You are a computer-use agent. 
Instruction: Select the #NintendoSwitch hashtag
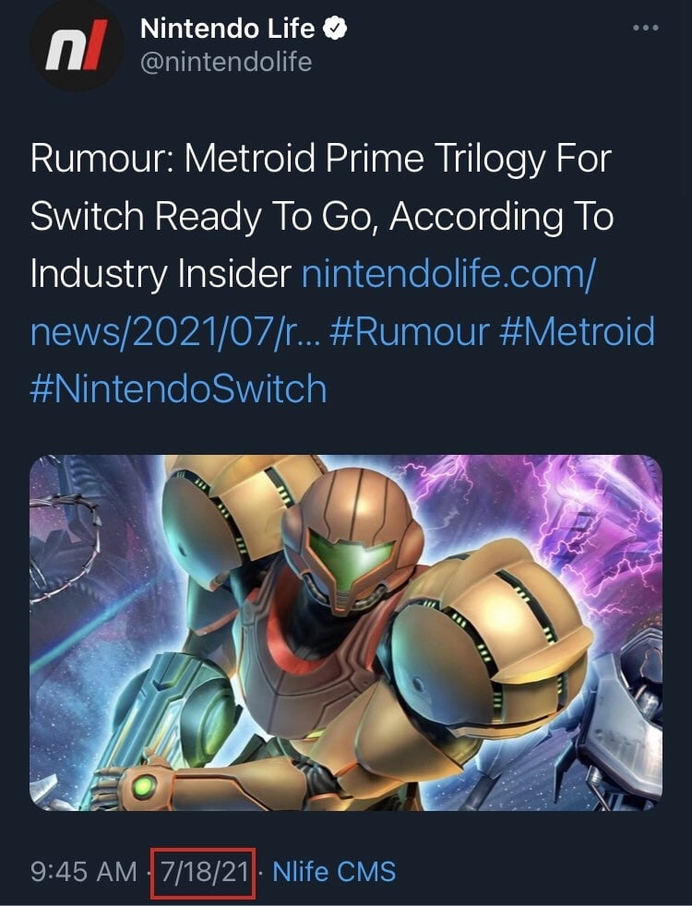[178, 388]
